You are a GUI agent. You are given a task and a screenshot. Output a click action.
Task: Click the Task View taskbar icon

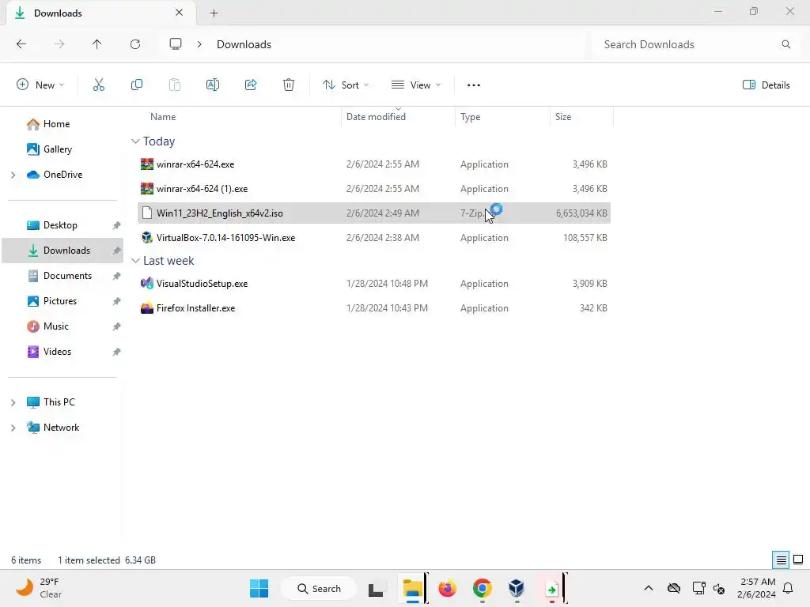point(376,588)
